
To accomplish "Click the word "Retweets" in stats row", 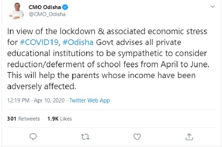I will click(x=29, y=118).
